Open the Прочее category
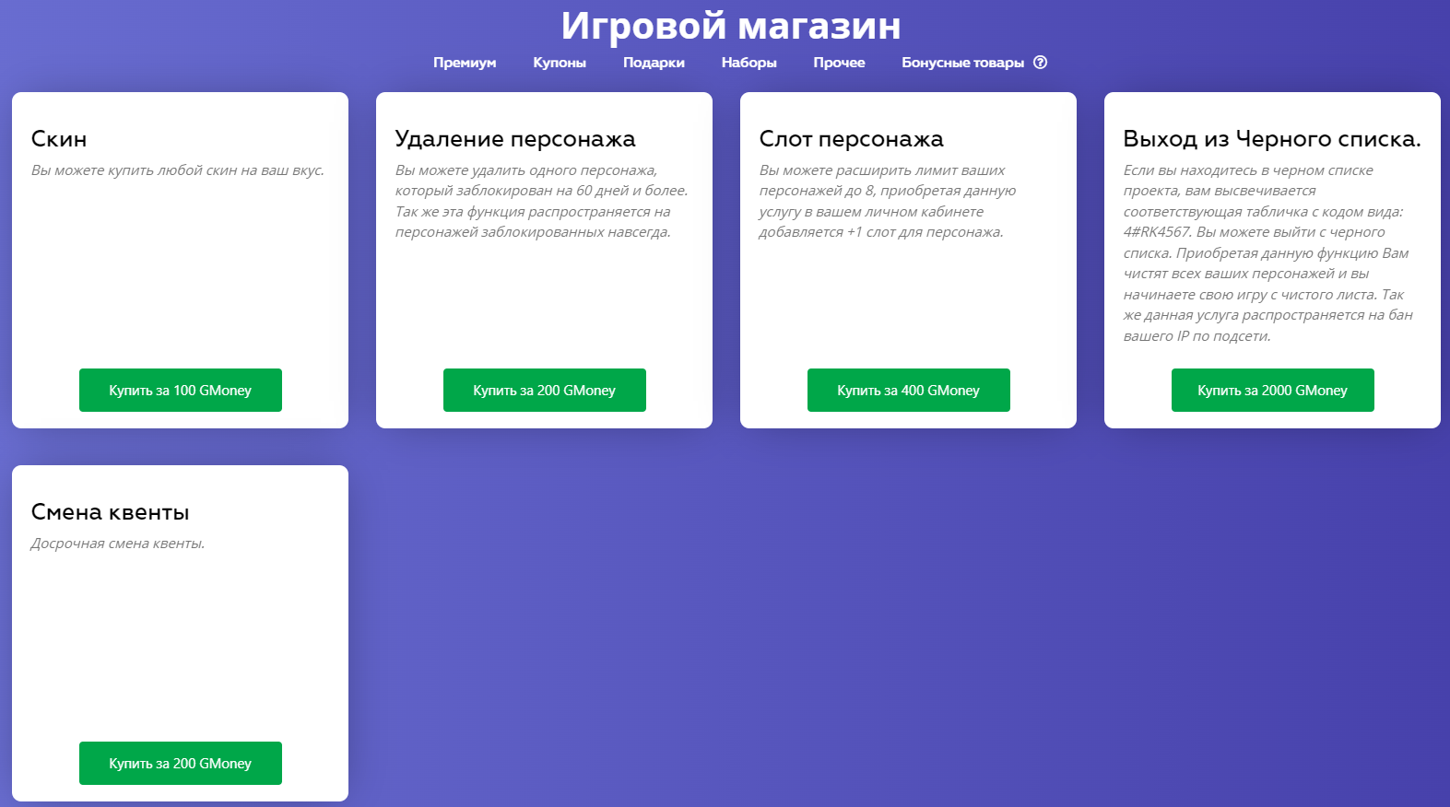 839,63
